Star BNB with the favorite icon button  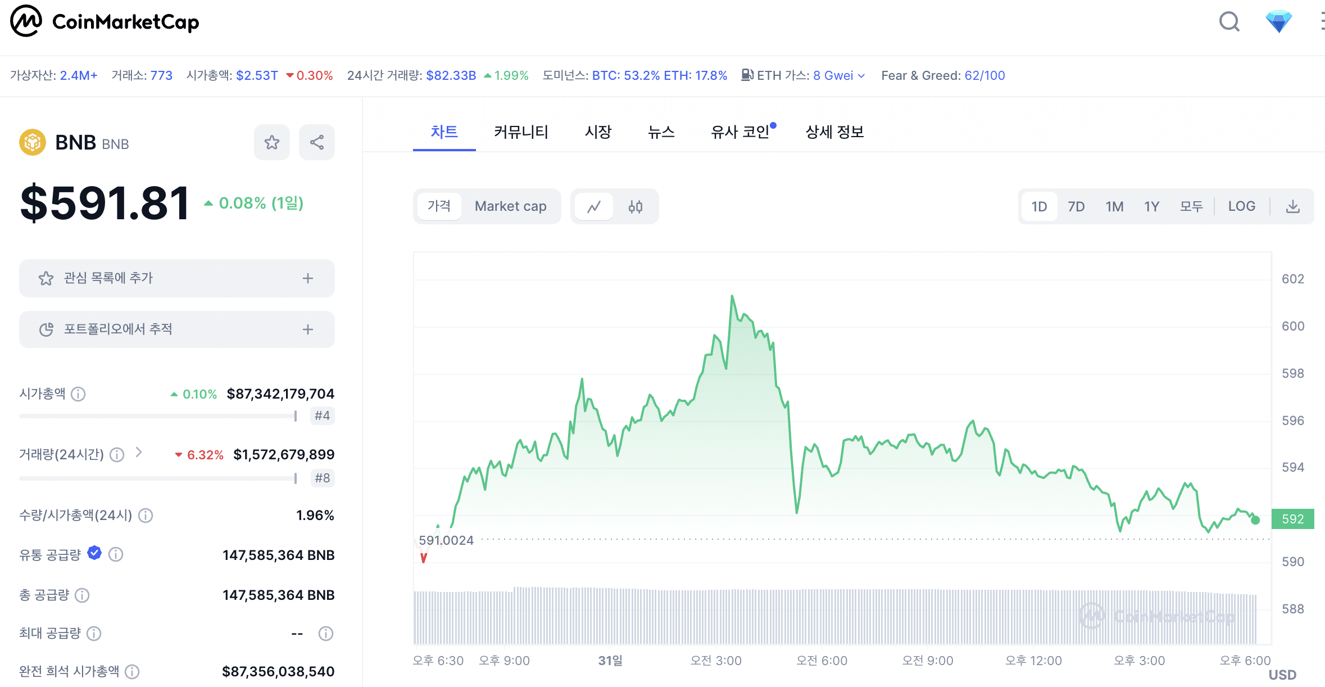[272, 142]
